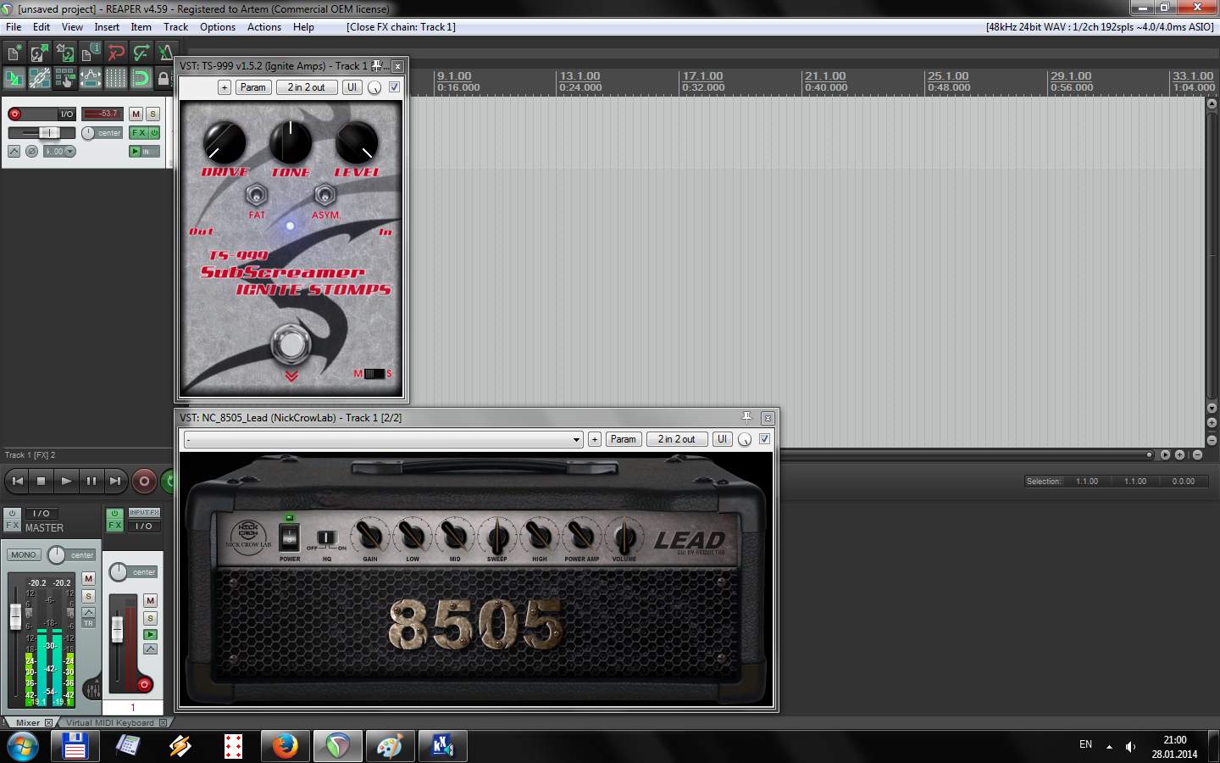The height and width of the screenshot is (763, 1220).
Task: Uncheck the NC_8505_Lead bypass checkbox
Action: coord(764,439)
